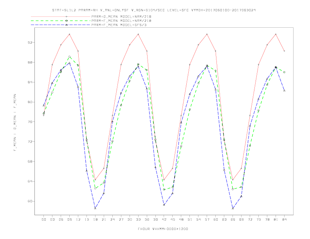Click the blue triangle marker at hour 66
Viewport: 310px width, 239px height.
pyautogui.click(x=233, y=208)
